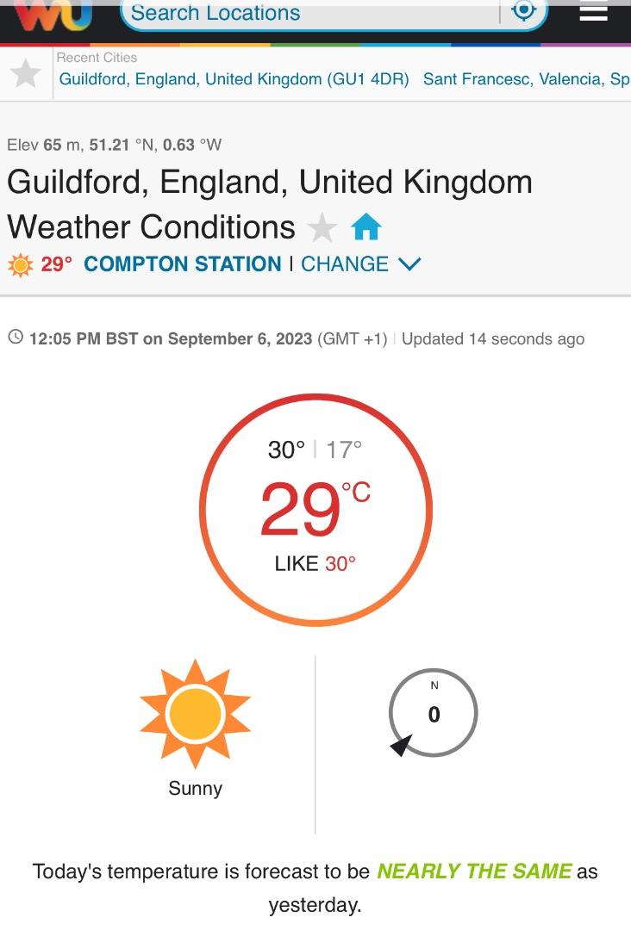The height and width of the screenshot is (930, 631).
Task: Click the large Sunny sun icon
Action: (196, 714)
